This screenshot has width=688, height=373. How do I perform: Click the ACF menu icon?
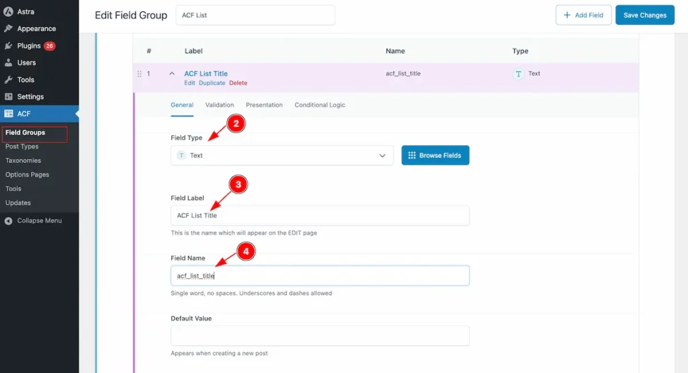click(x=8, y=114)
